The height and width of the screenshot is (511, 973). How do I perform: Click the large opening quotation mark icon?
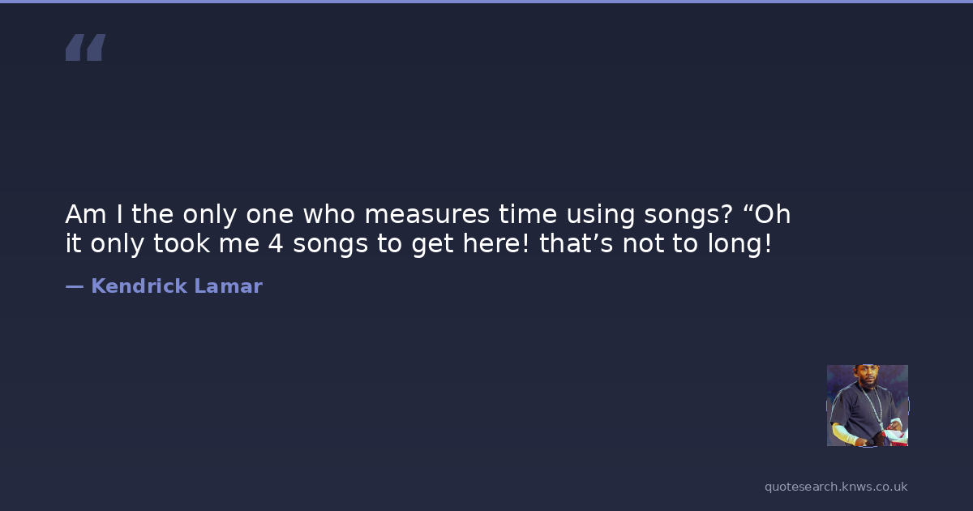[x=85, y=48]
